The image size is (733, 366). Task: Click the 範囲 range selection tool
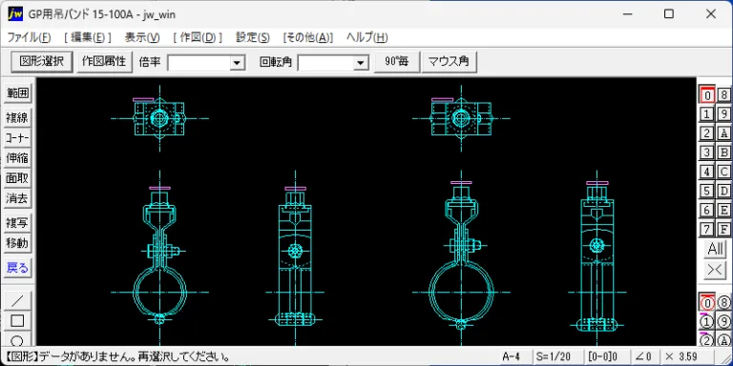[x=17, y=93]
